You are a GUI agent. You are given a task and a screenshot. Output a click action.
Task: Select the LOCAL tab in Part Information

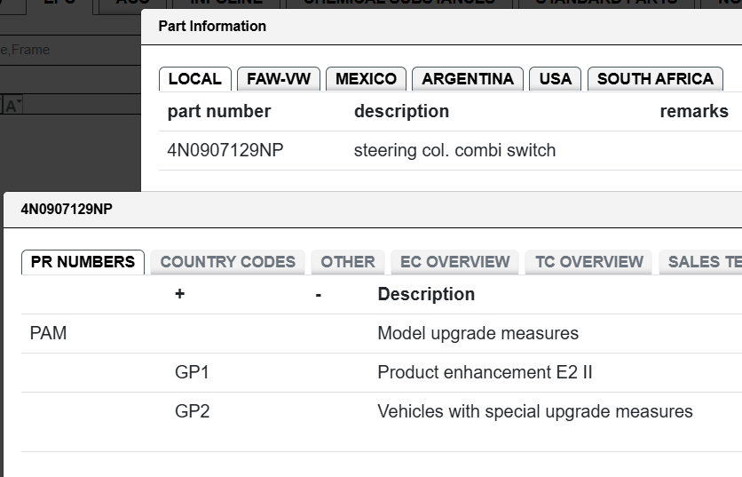[195, 79]
